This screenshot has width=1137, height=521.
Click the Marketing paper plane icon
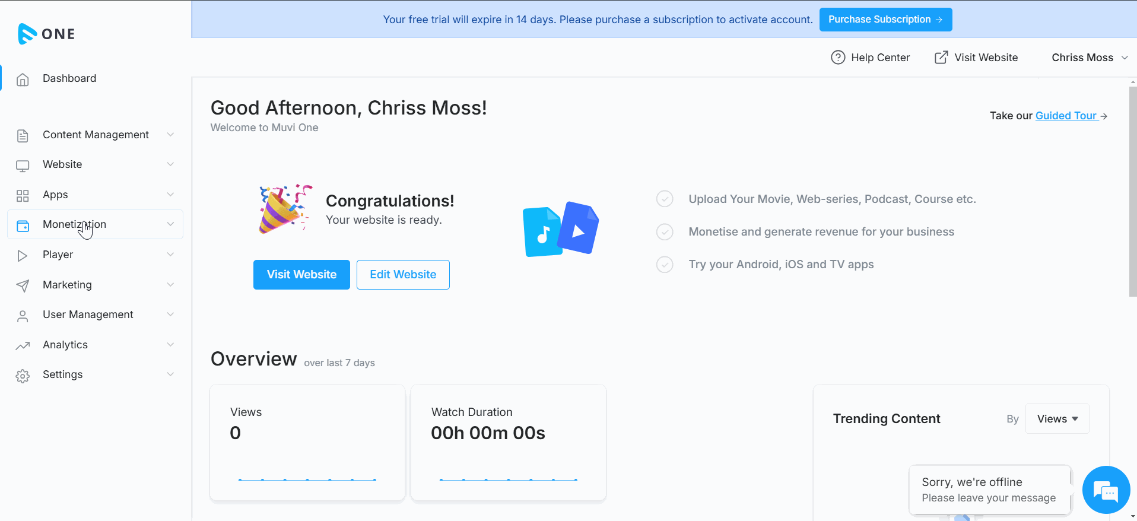pyautogui.click(x=23, y=285)
